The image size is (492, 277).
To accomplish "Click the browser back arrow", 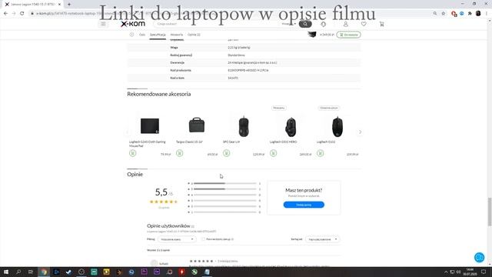I will pos(5,14).
